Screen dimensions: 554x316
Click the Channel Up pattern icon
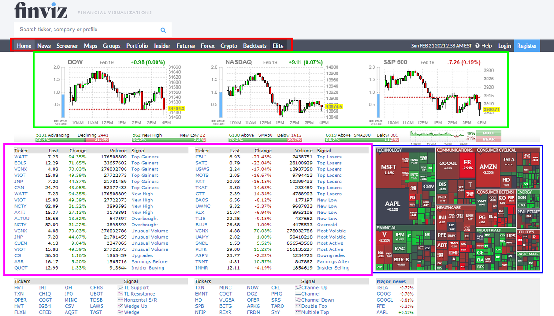coord(298,287)
